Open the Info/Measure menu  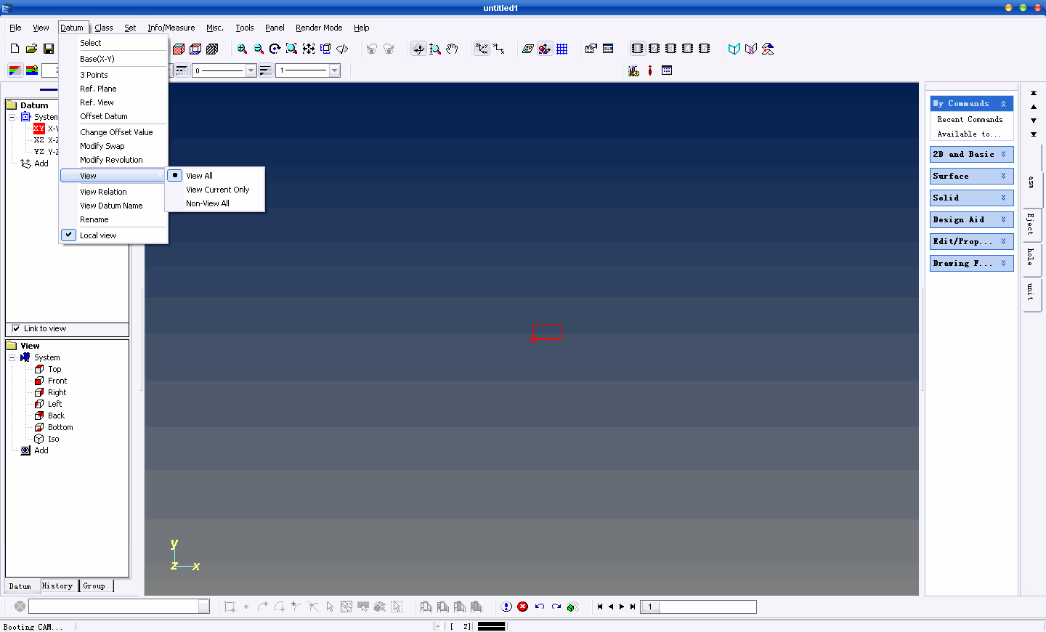point(171,28)
